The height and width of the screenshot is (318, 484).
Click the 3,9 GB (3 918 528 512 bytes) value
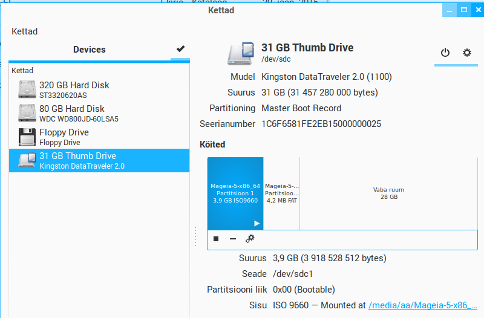pyautogui.click(x=330, y=258)
